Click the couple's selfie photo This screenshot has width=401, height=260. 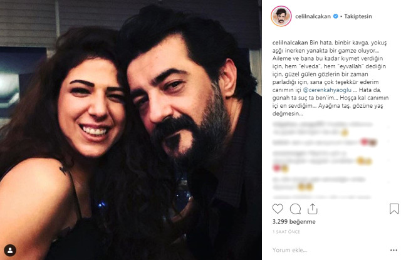(131, 130)
